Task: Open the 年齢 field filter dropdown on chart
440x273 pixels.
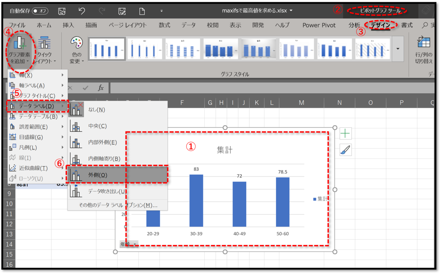Action: tap(128, 244)
